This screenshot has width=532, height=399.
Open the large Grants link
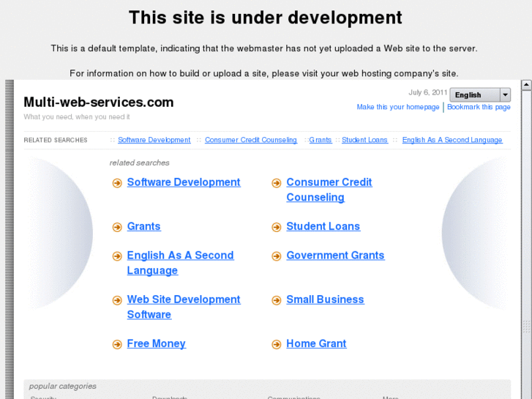click(x=143, y=226)
